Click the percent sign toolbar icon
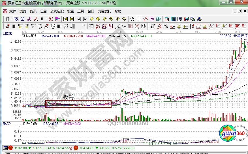The width and height of the screenshot is (248, 154). click(166, 26)
